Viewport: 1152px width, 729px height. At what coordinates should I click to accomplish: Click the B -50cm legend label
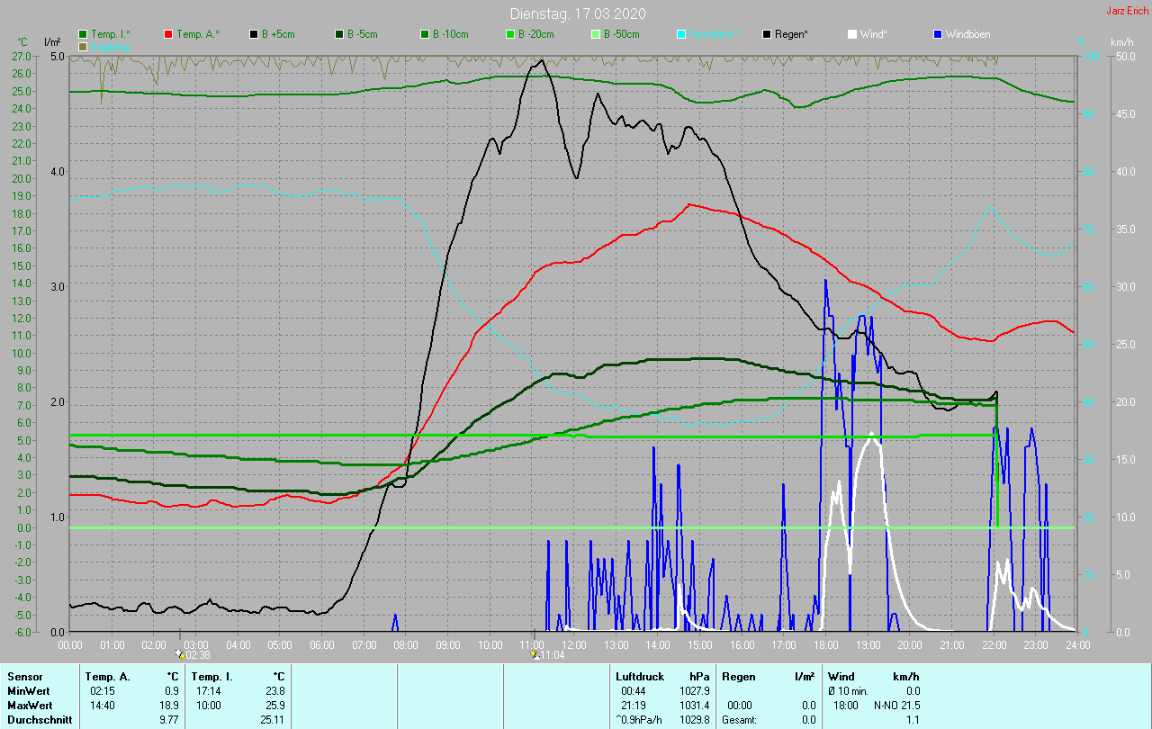point(621,34)
